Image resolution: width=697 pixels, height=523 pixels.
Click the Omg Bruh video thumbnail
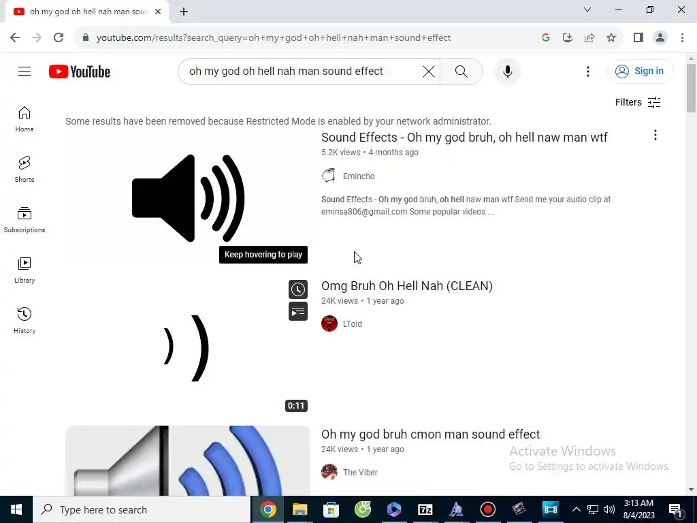click(x=188, y=347)
